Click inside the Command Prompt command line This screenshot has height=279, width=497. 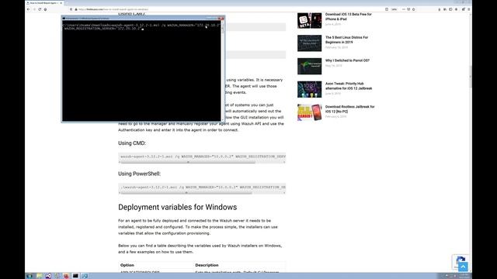point(141,26)
